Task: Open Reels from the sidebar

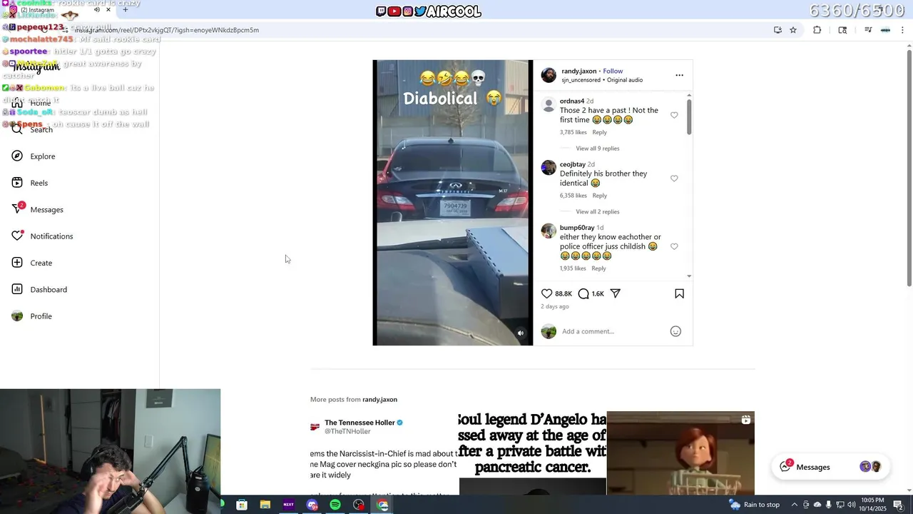Action: click(x=30, y=183)
